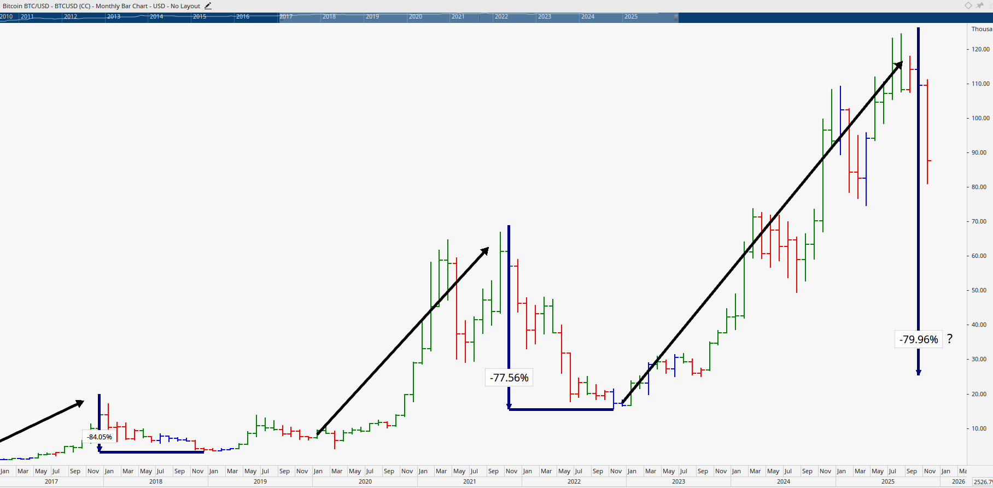Click the 80.00 price axis label
Image resolution: width=993 pixels, height=488 pixels.
(x=979, y=187)
